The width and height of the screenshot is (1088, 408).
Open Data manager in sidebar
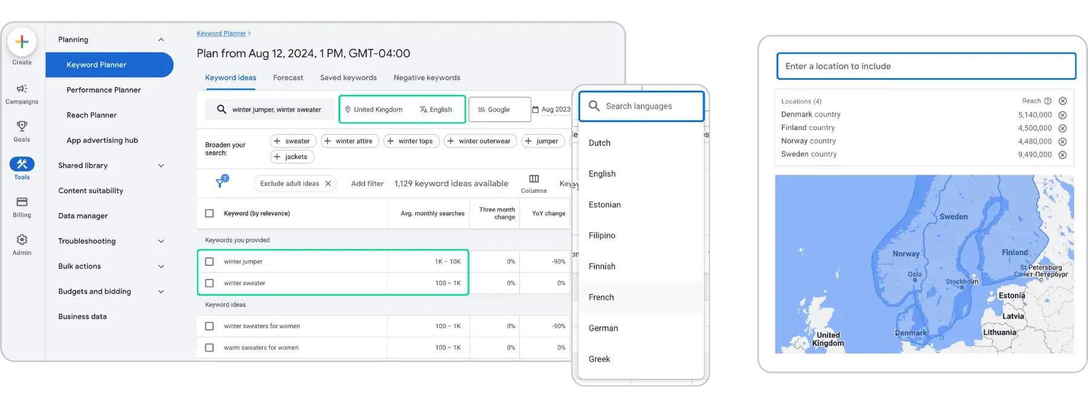point(83,216)
